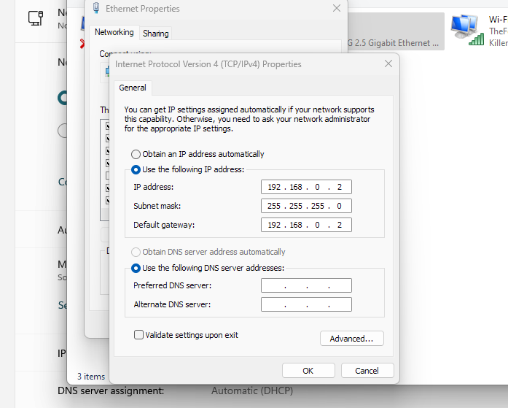Click the Default gateway field
Viewport: 508px width, 408px height.
[x=306, y=225]
